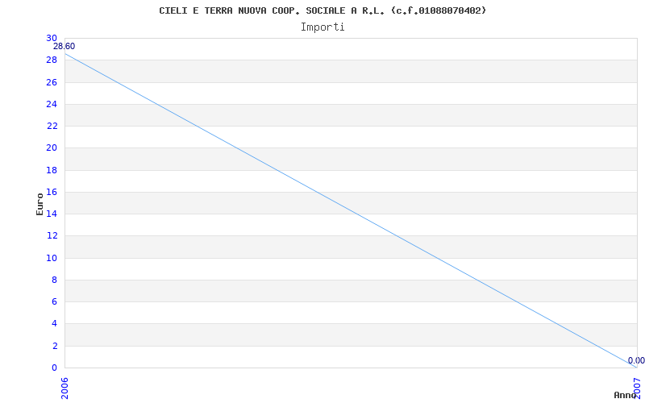This screenshot has width=645, height=403.
Task: Click y-axis tick label 6
Action: [x=54, y=301]
